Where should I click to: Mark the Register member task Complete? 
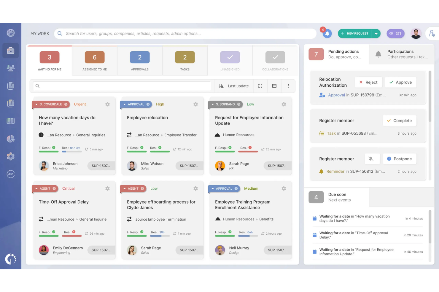399,120
